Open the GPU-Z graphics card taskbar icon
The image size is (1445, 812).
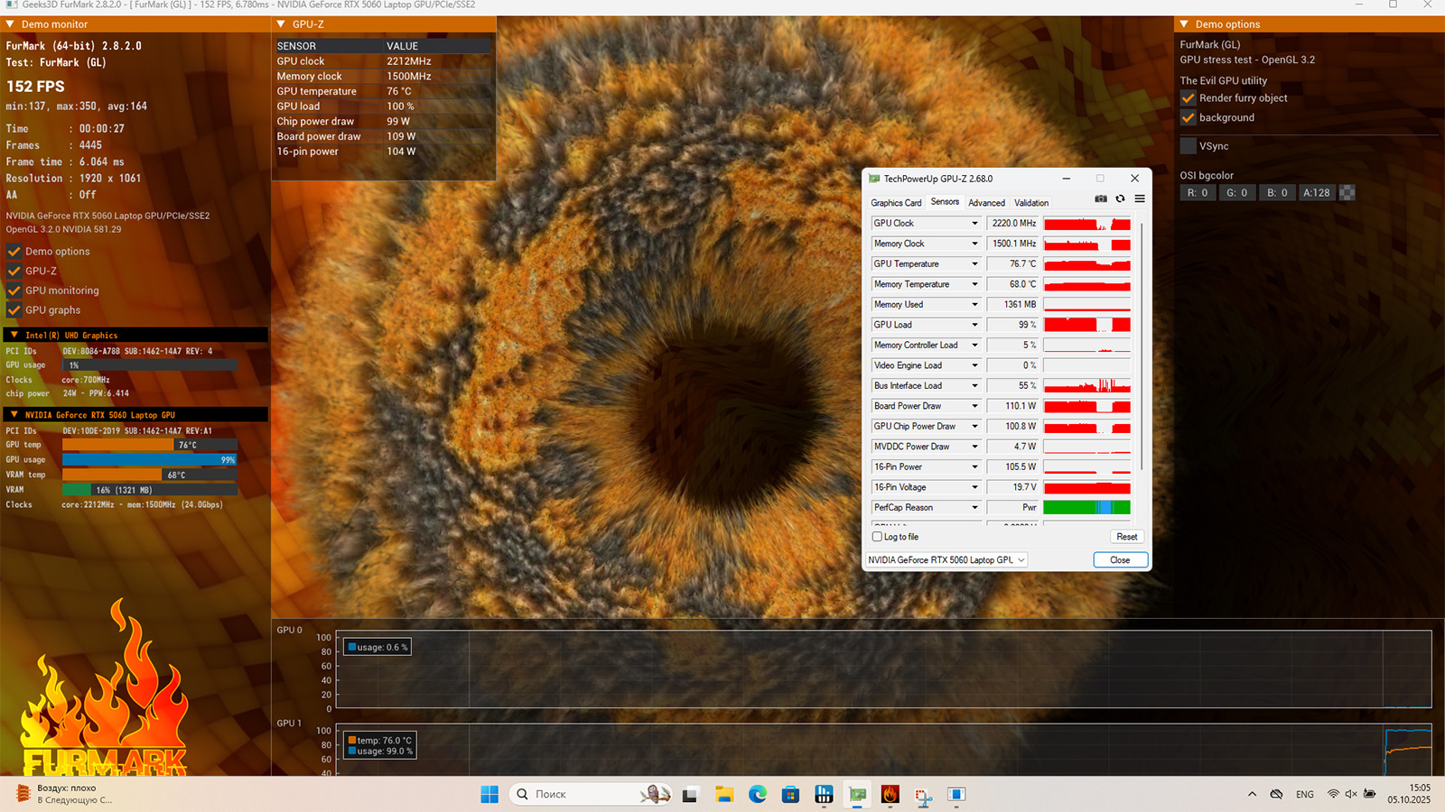tap(857, 794)
